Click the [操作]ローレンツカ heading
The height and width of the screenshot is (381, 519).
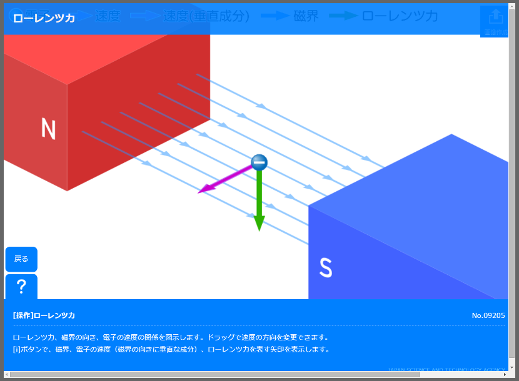tap(44, 315)
